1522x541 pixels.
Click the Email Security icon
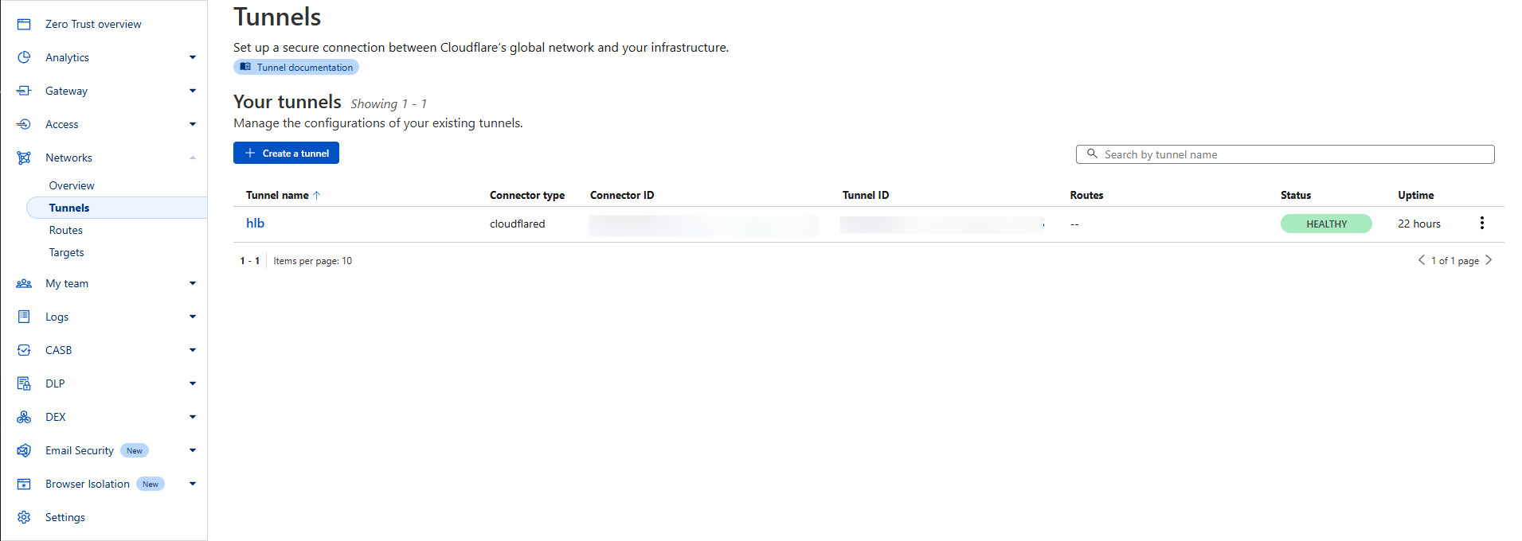tap(24, 450)
